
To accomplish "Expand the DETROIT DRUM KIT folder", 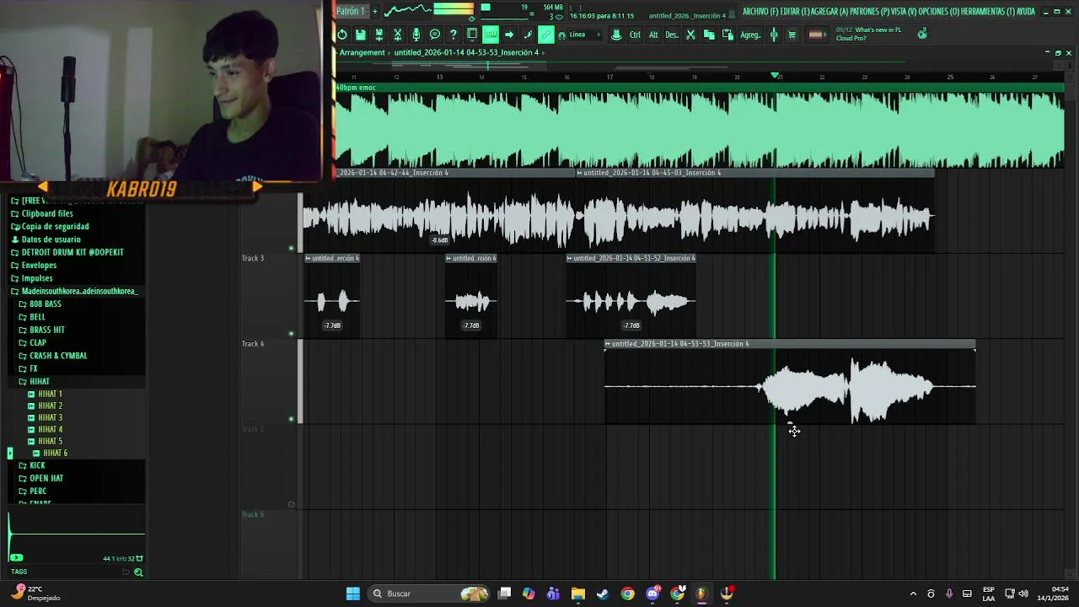I will pos(72,252).
